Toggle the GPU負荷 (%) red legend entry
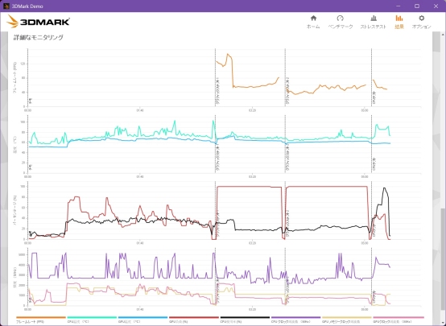Screen dimensions: 446x326 click(x=194, y=320)
